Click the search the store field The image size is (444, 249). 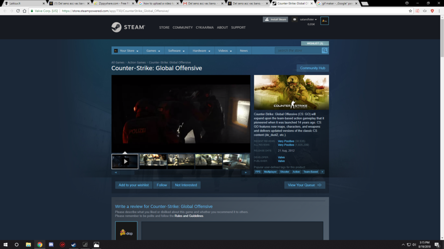[298, 51]
